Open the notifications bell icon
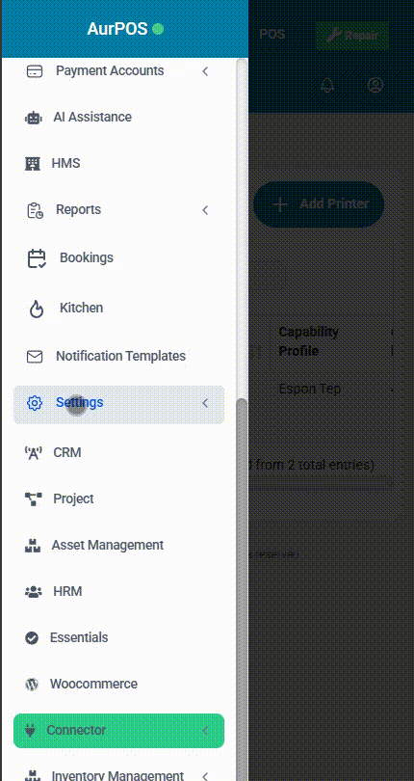The image size is (414, 781). coord(327,85)
